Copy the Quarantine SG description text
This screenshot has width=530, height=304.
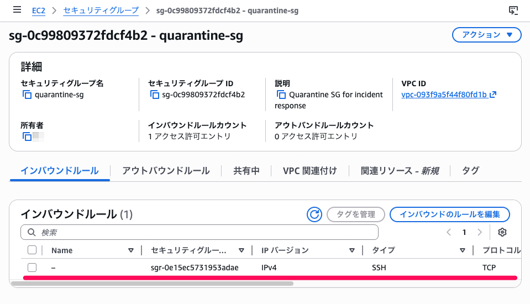[x=281, y=95]
